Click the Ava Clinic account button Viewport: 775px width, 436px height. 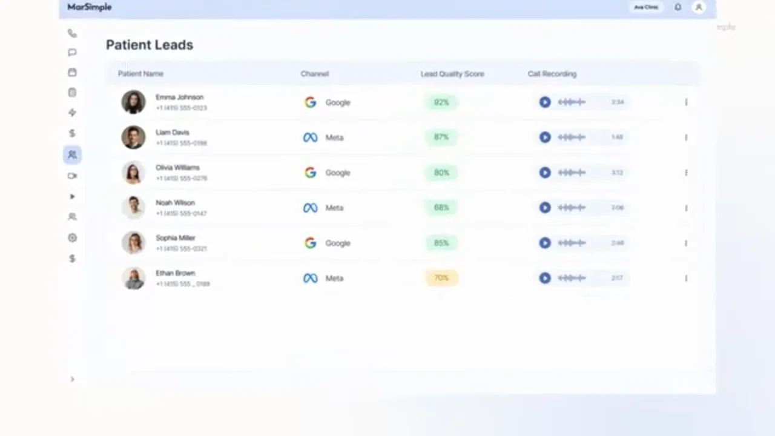646,7
